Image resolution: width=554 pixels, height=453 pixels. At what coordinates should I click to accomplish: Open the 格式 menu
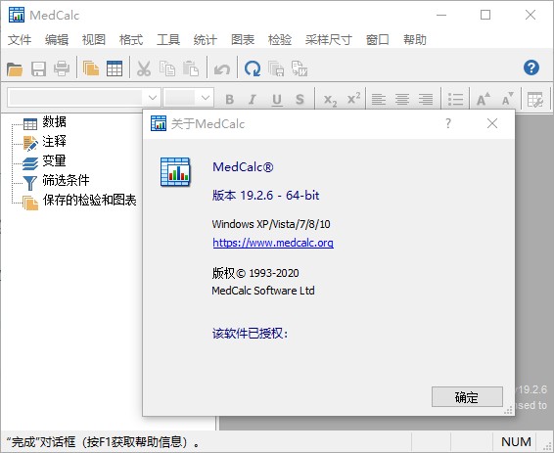(x=131, y=39)
